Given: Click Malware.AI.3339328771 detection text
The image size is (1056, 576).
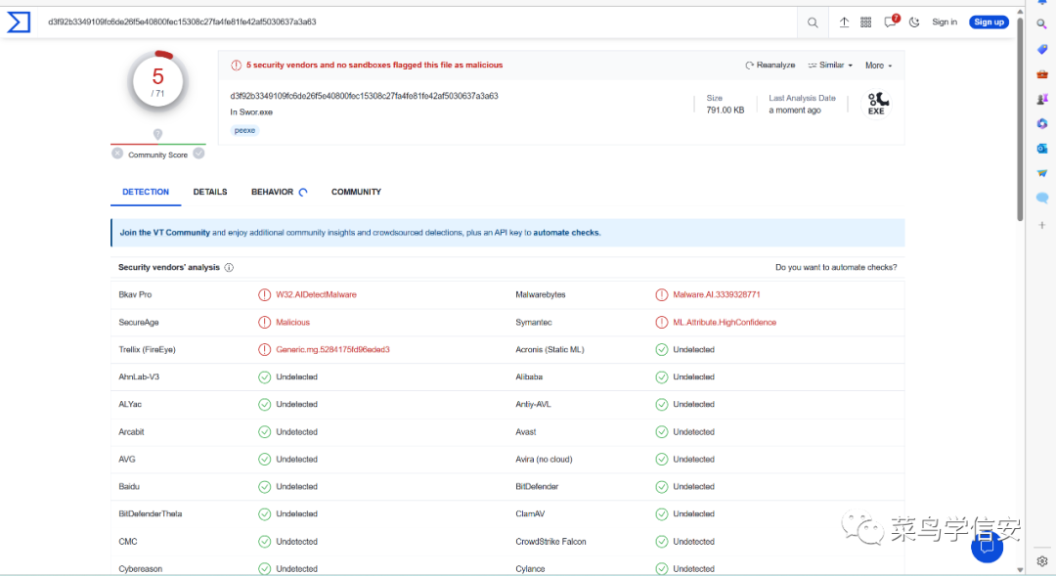Looking at the screenshot, I should coord(717,295).
